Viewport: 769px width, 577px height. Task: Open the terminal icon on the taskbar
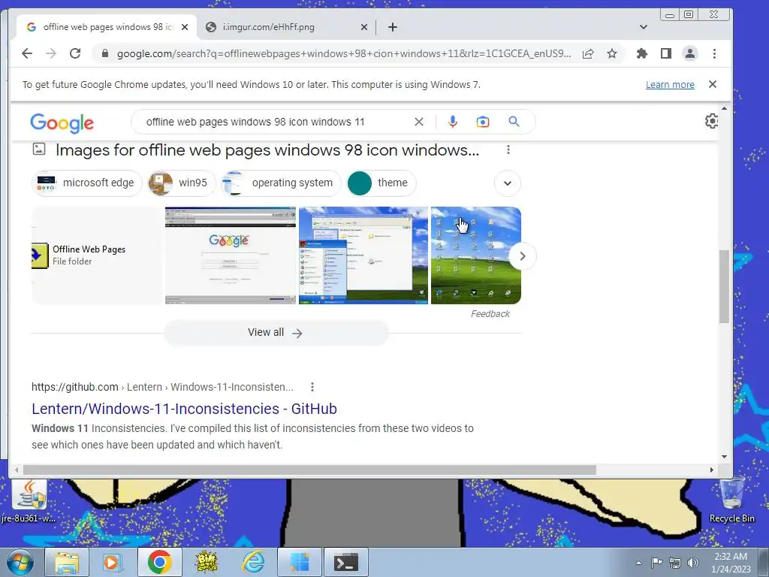pos(346,562)
